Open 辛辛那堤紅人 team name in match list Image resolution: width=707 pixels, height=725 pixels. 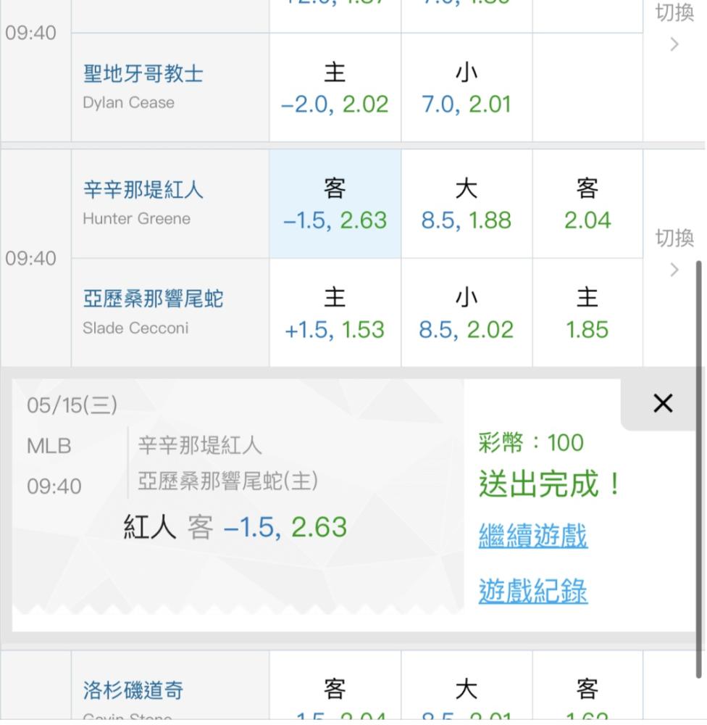143,190
